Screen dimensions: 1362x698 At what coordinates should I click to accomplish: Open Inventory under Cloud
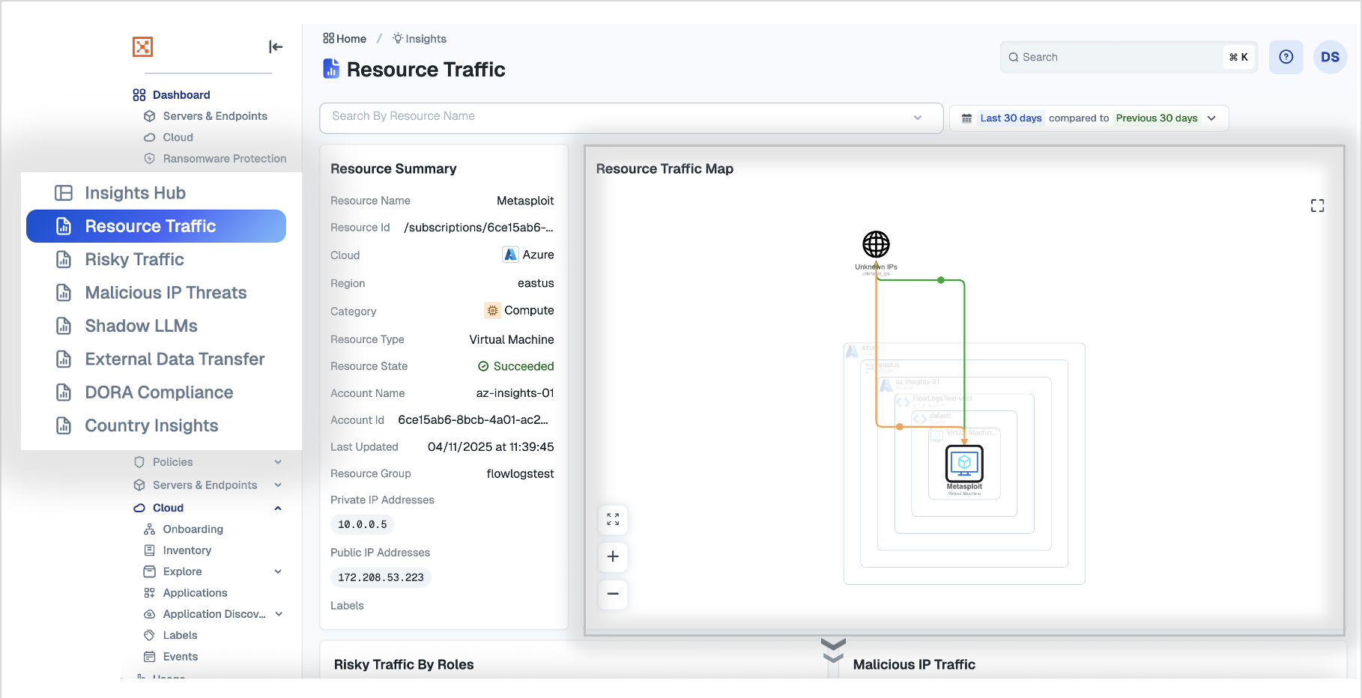[x=187, y=550]
